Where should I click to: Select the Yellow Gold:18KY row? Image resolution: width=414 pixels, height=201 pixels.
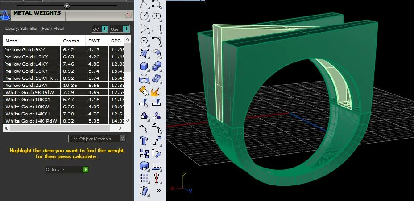(63, 71)
